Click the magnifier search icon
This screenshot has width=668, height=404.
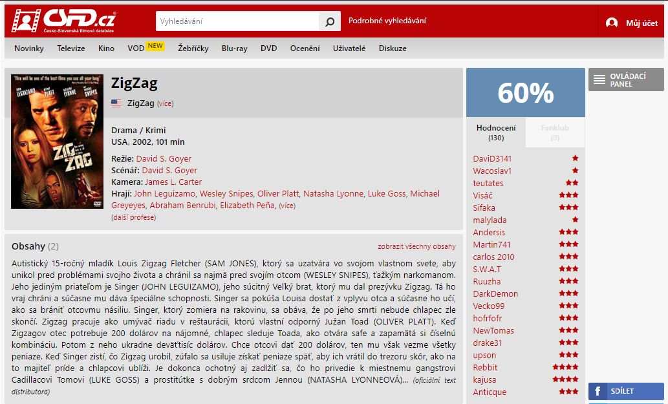(330, 21)
